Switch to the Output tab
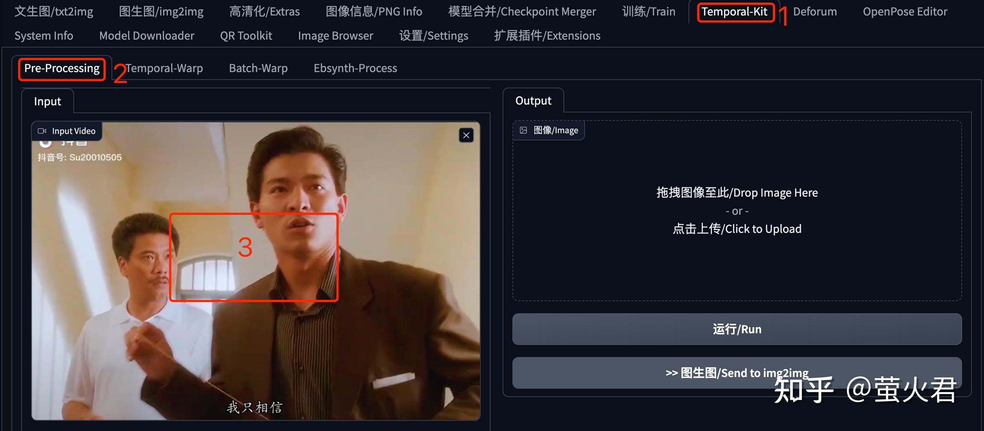 pyautogui.click(x=533, y=100)
